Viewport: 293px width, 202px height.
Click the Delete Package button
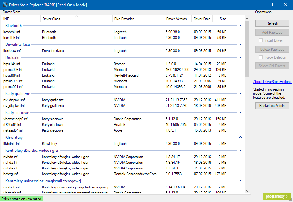tap(272, 49)
